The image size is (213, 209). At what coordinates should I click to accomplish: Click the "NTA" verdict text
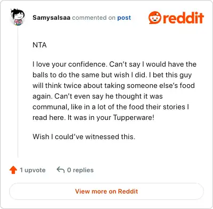39,45
